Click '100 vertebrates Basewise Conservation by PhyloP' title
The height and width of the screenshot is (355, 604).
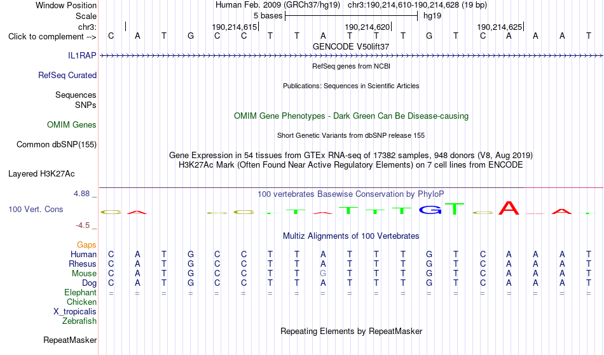351,194
